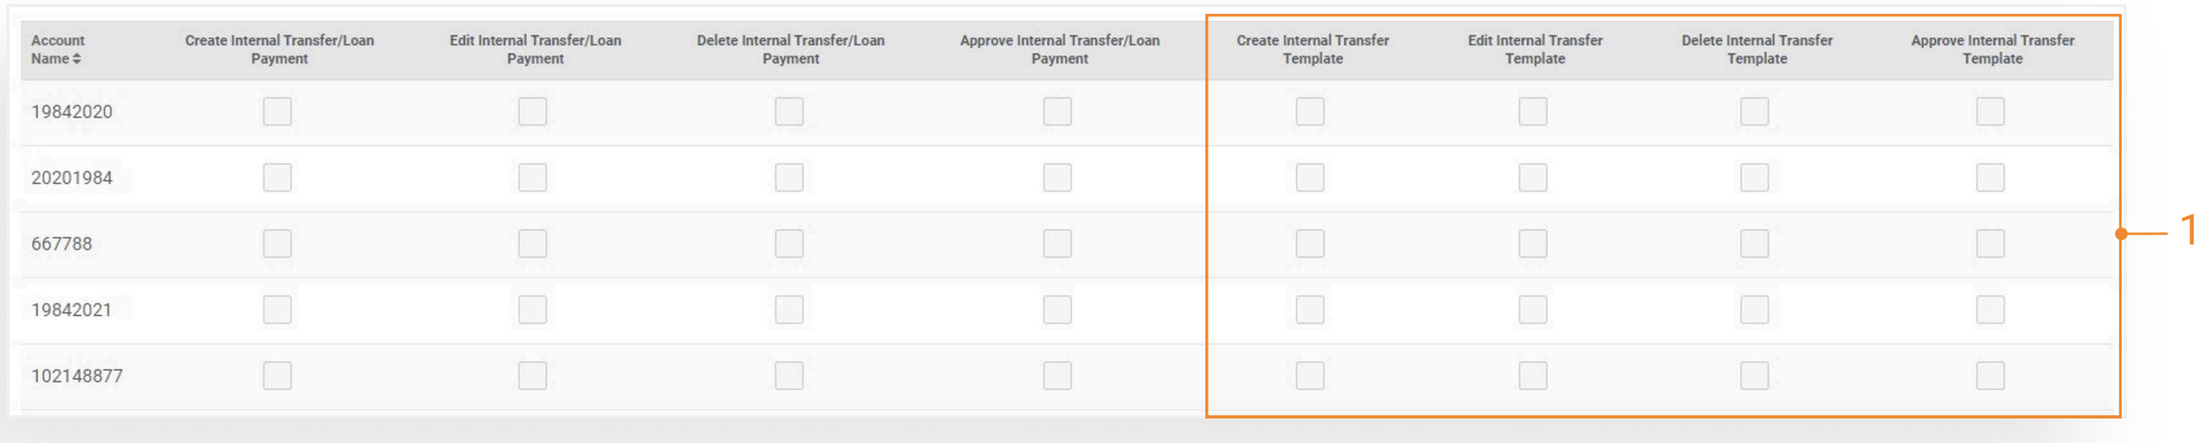Enable Approve Internal Transfer Template for 102148877
This screenshot has width=2206, height=443.
(x=1989, y=375)
